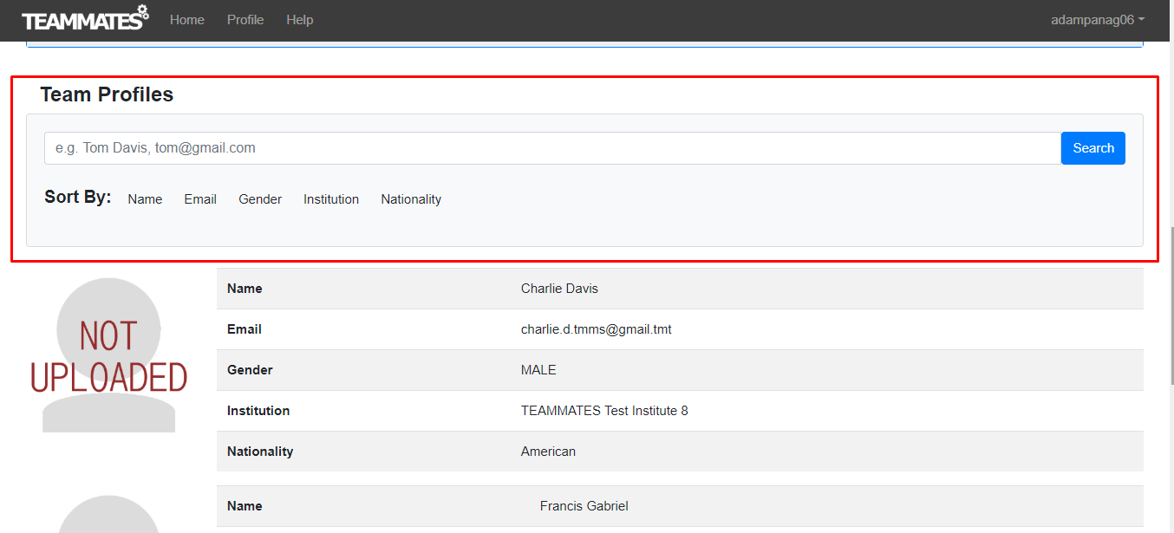This screenshot has width=1174, height=533.
Task: Click the Institution row label for Charlie Davis
Action: (x=258, y=411)
